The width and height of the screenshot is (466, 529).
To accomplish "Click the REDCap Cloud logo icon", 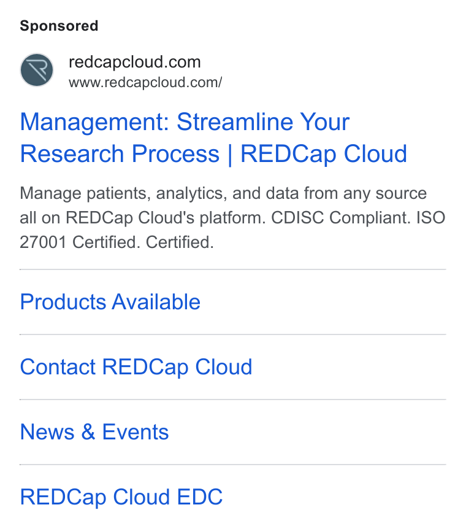I will coord(37,70).
